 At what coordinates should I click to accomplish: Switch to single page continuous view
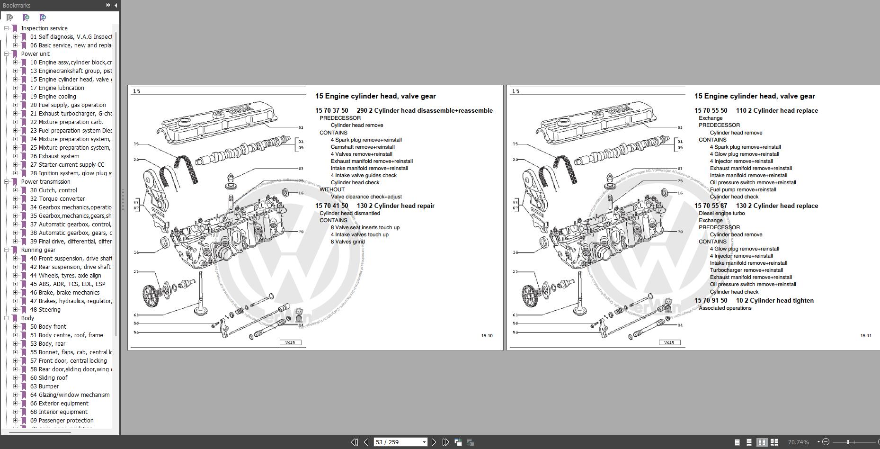(748, 442)
